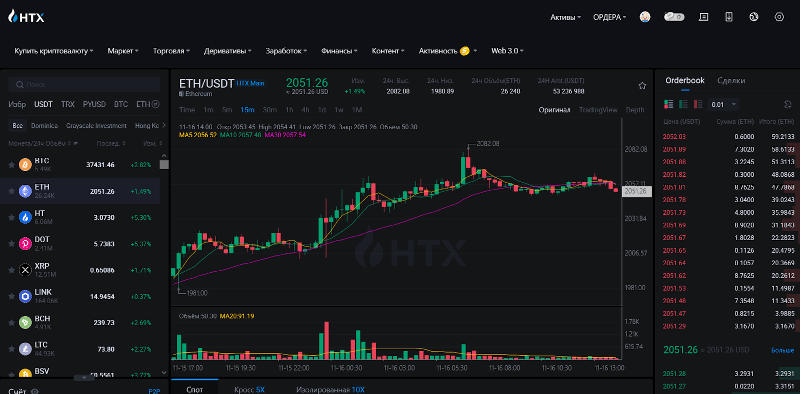Switch to the Сделки tab
800x394 pixels.
point(731,80)
